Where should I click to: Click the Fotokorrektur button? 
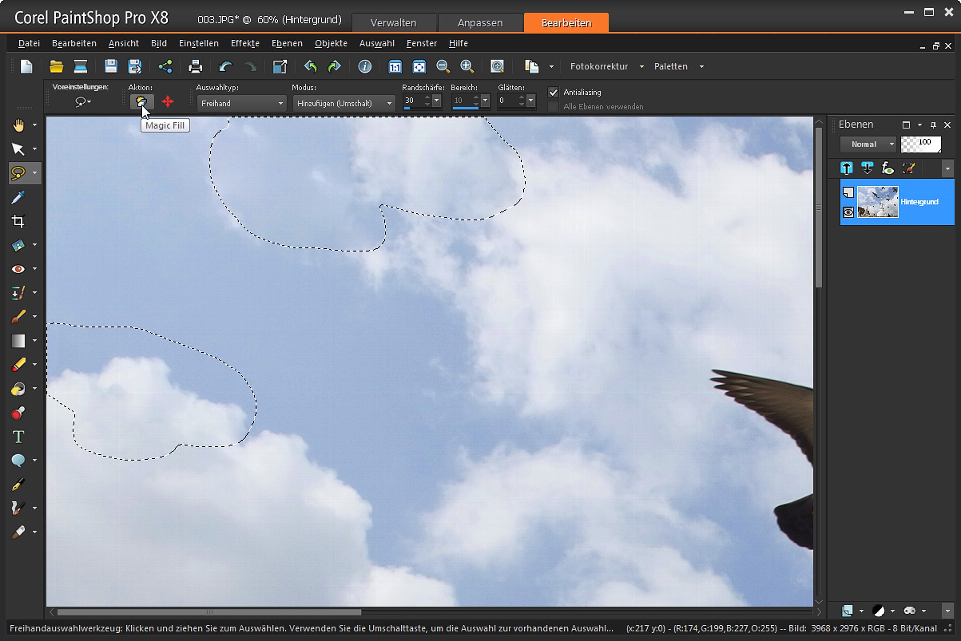599,67
